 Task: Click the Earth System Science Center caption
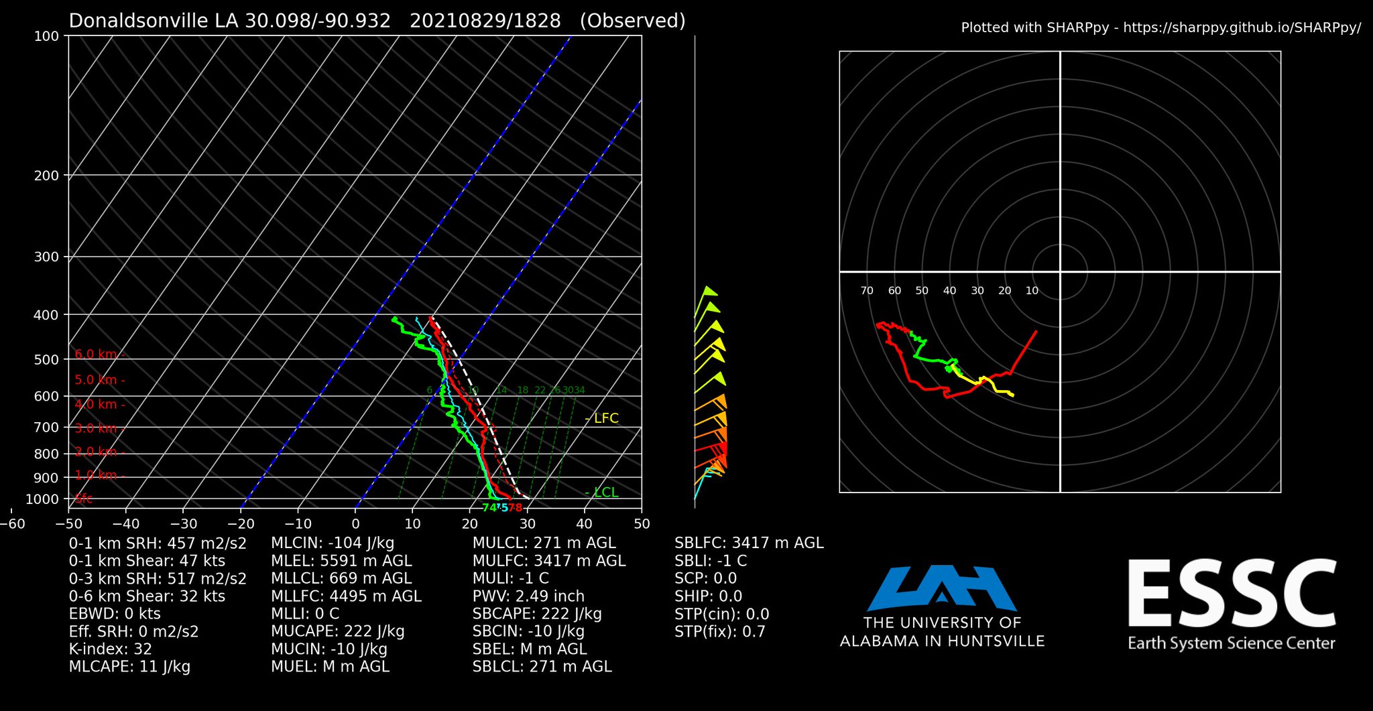click(x=1232, y=643)
